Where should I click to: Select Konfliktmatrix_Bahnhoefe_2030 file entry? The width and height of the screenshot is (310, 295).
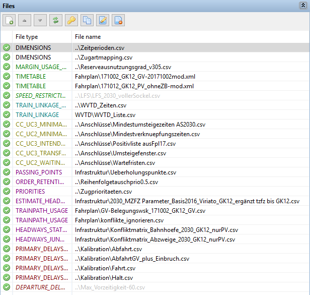point(157,230)
